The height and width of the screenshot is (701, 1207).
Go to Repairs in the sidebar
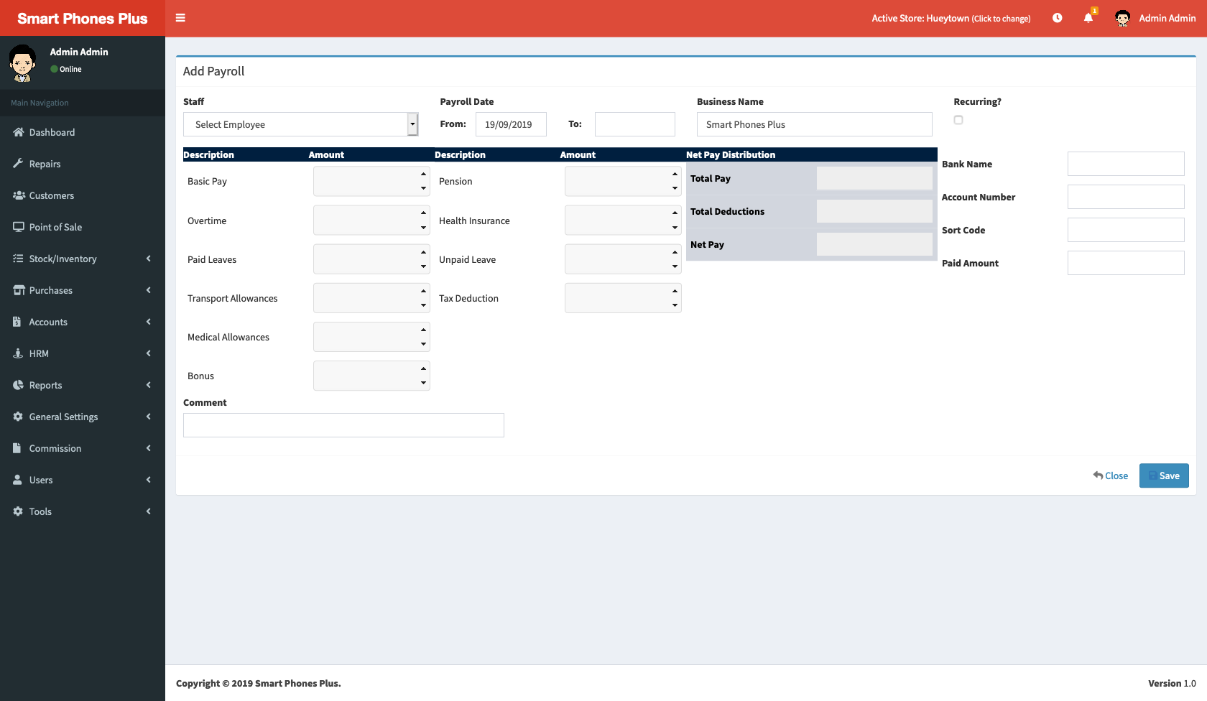tap(83, 164)
